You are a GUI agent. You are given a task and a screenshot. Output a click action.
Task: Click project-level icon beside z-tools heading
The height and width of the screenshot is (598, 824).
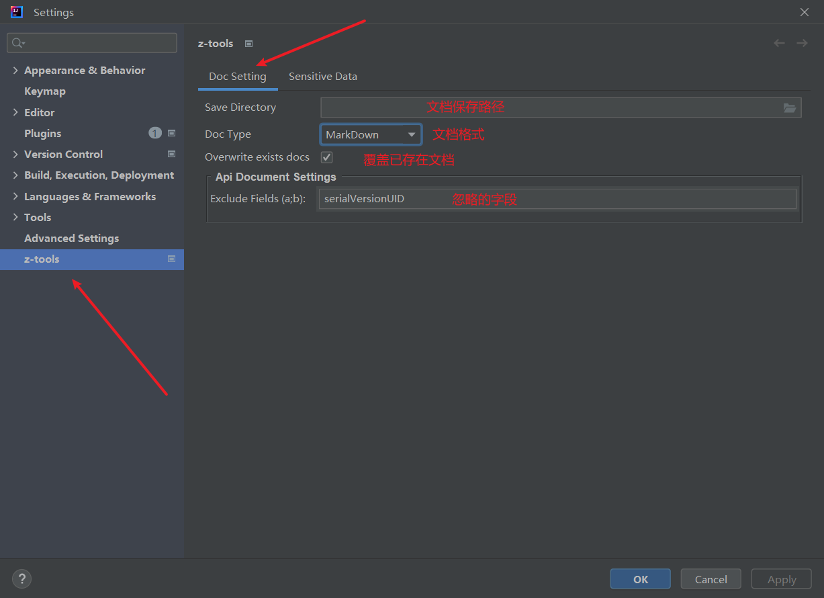tap(248, 44)
